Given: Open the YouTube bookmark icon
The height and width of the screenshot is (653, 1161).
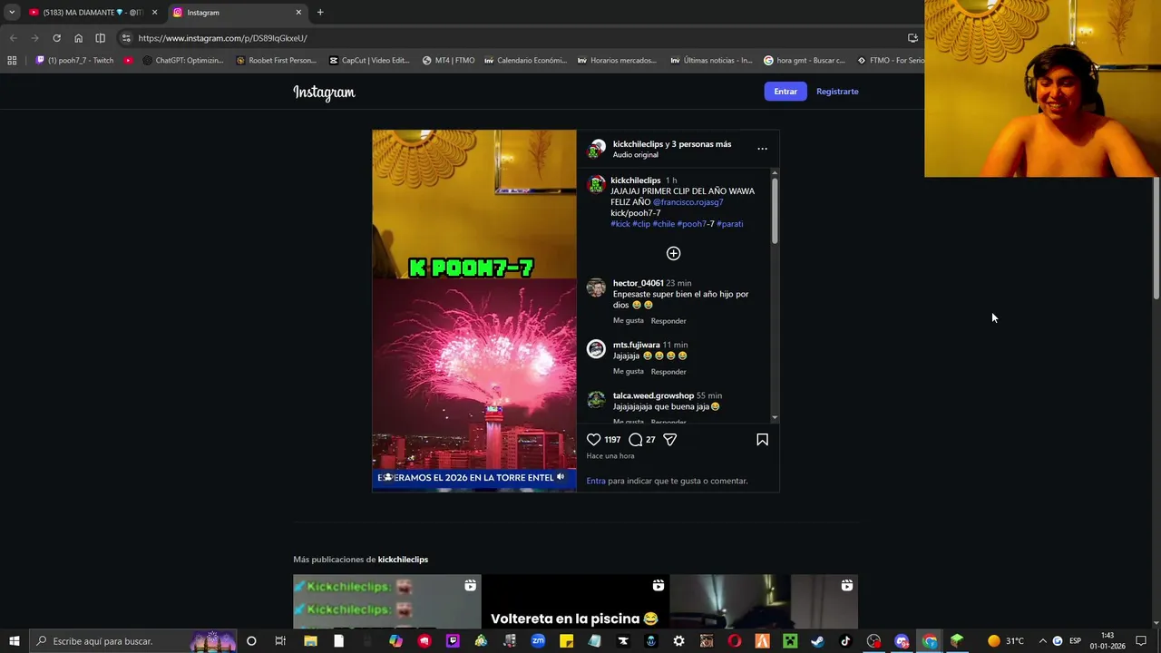Looking at the screenshot, I should 129,61.
